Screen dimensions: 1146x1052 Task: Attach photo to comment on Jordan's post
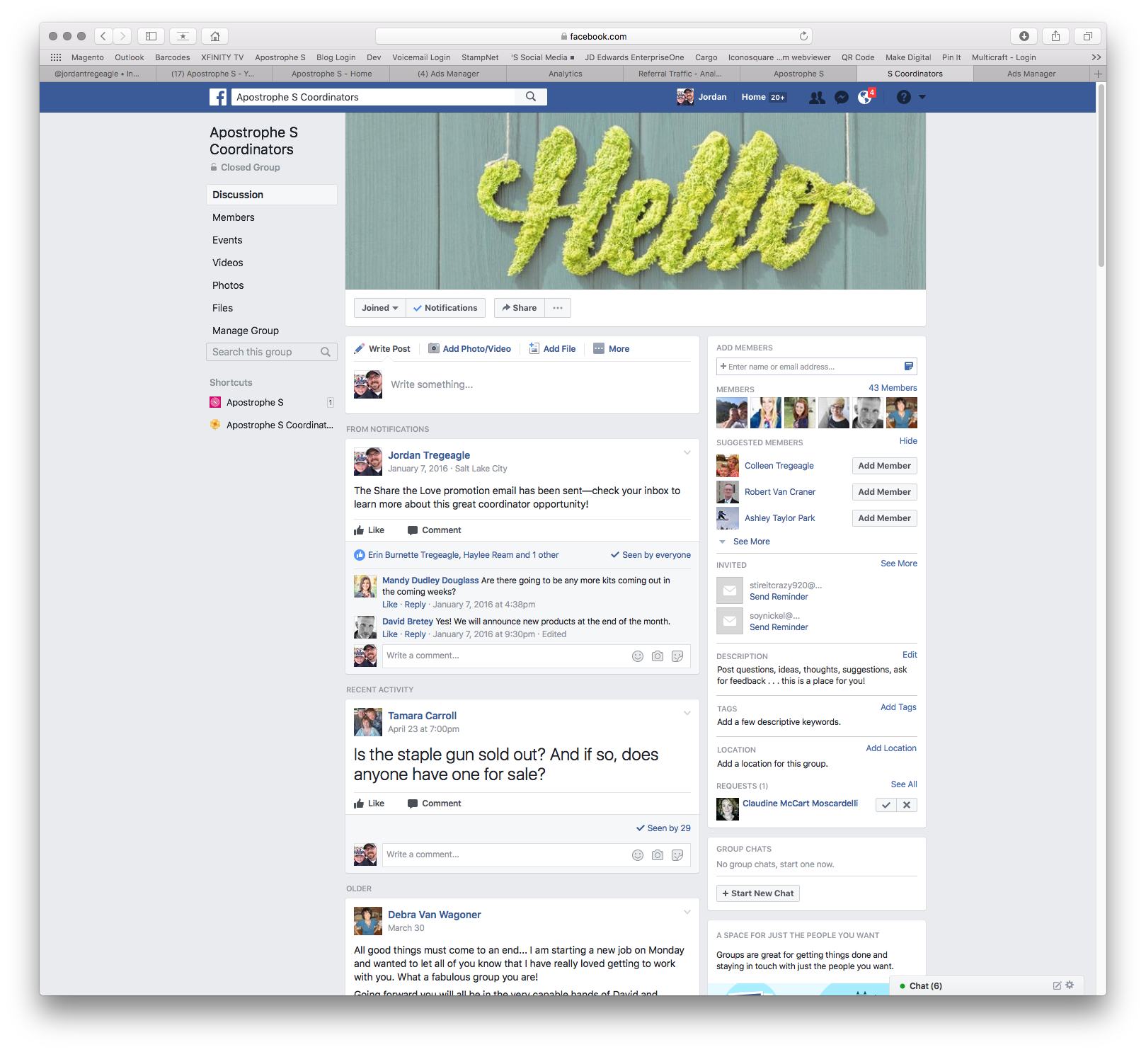coord(658,656)
